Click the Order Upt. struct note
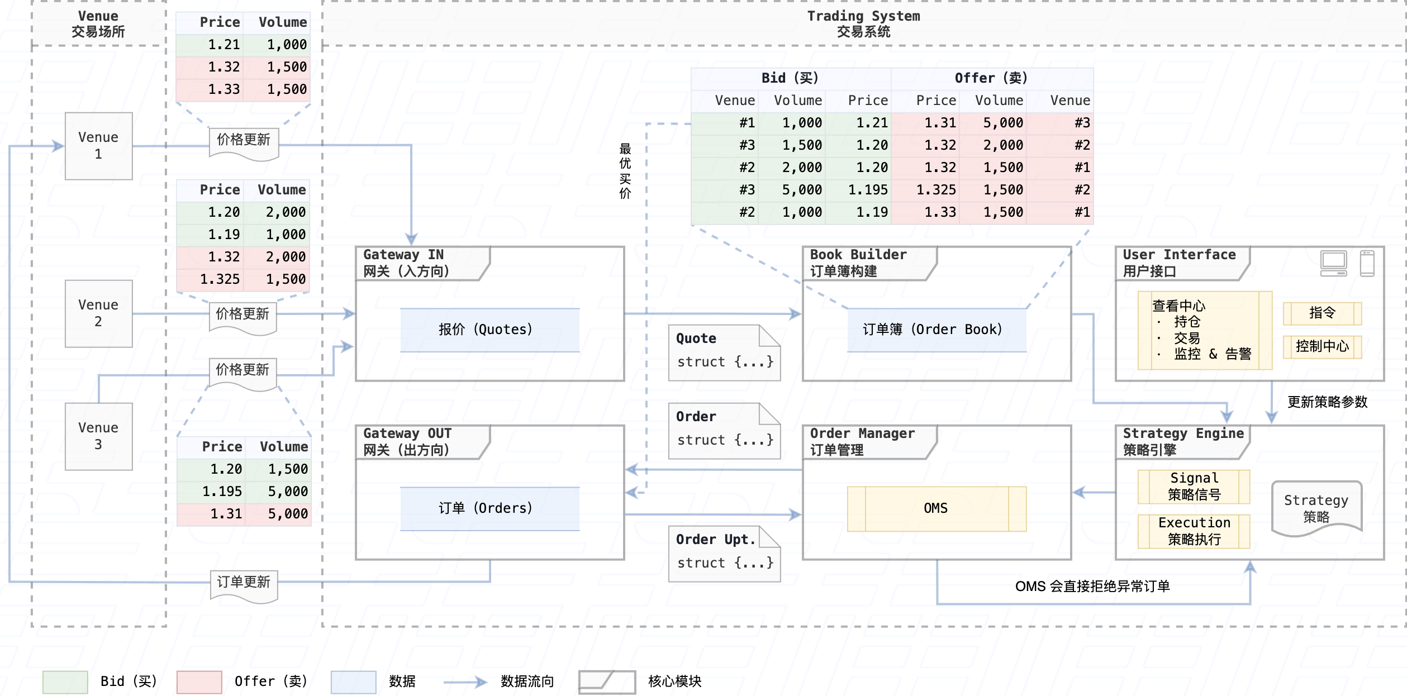The height and width of the screenshot is (696, 1407). pyautogui.click(x=724, y=554)
